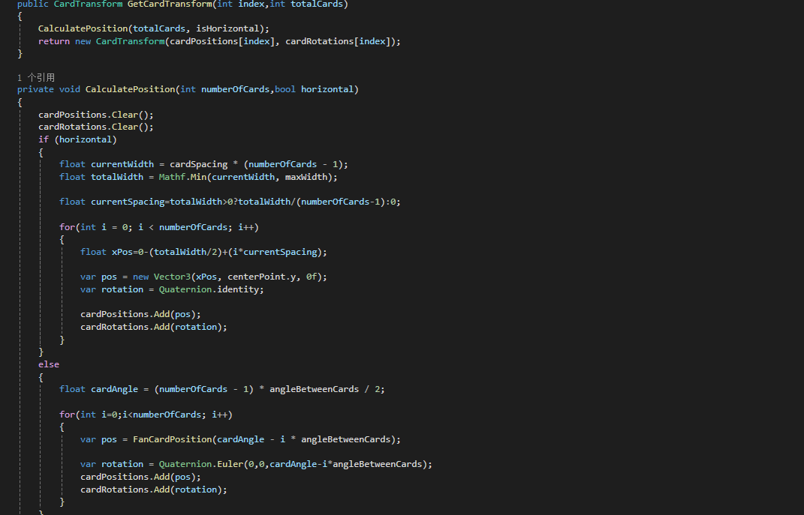Click the CalculatePosition(totalCards, isHorizontal) call
Viewport: 804px width, 515px height.
[x=154, y=28]
